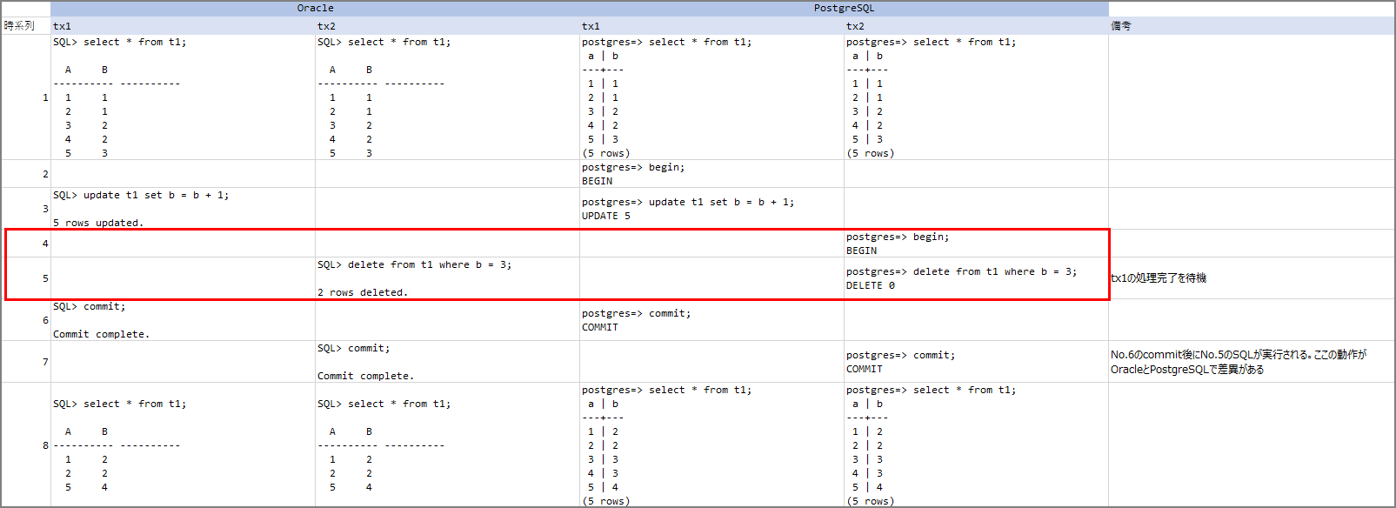
Task: Click Oracle tx1 Commit complete cell
Action: pyautogui.click(x=183, y=320)
